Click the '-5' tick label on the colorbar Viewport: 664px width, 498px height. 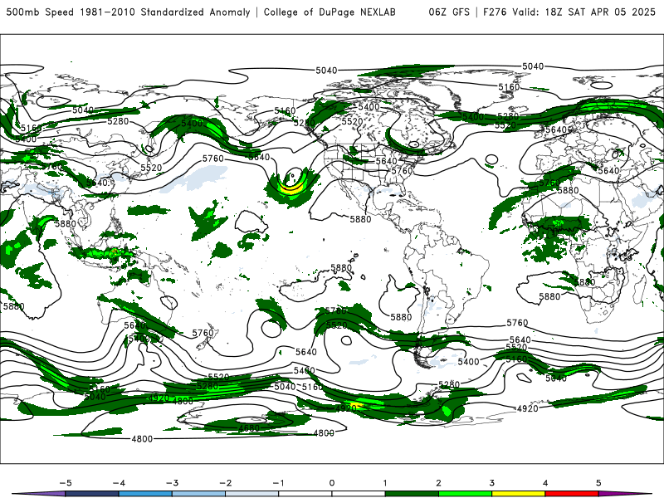pos(66,483)
